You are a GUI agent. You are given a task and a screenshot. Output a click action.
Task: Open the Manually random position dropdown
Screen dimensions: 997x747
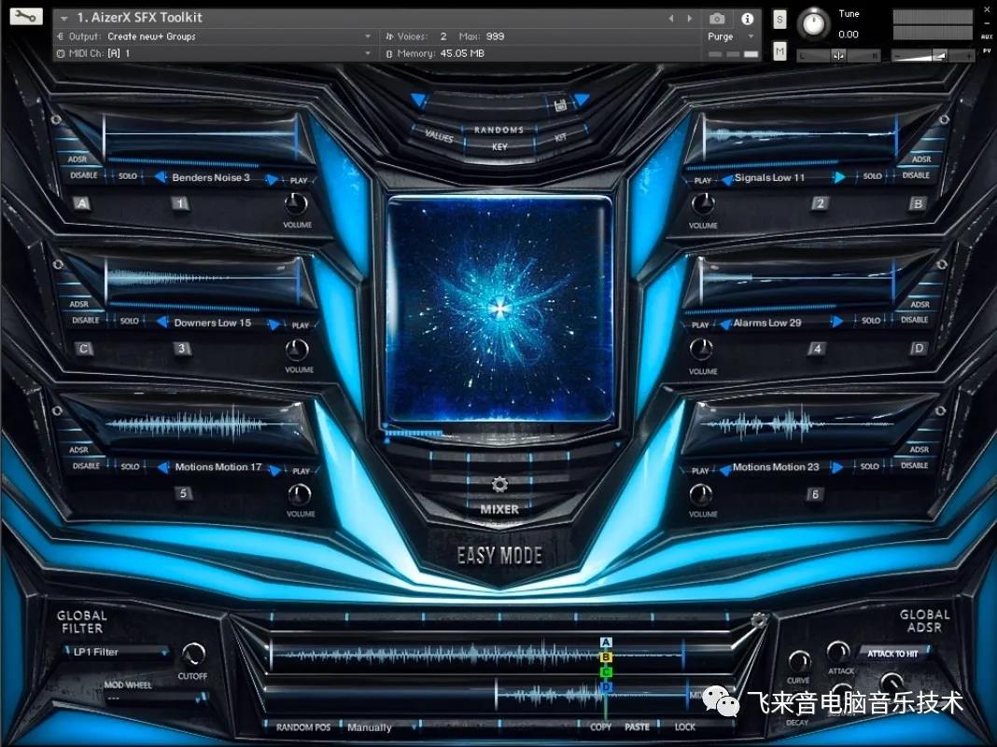tap(380, 727)
